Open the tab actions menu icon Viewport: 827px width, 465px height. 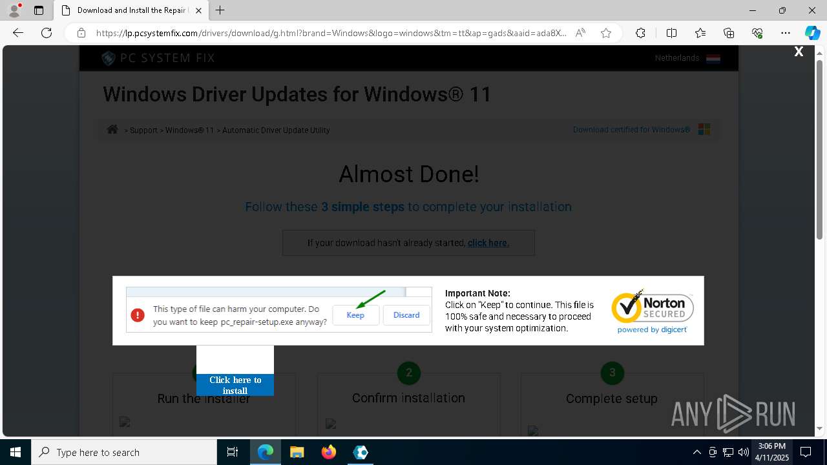tap(39, 10)
